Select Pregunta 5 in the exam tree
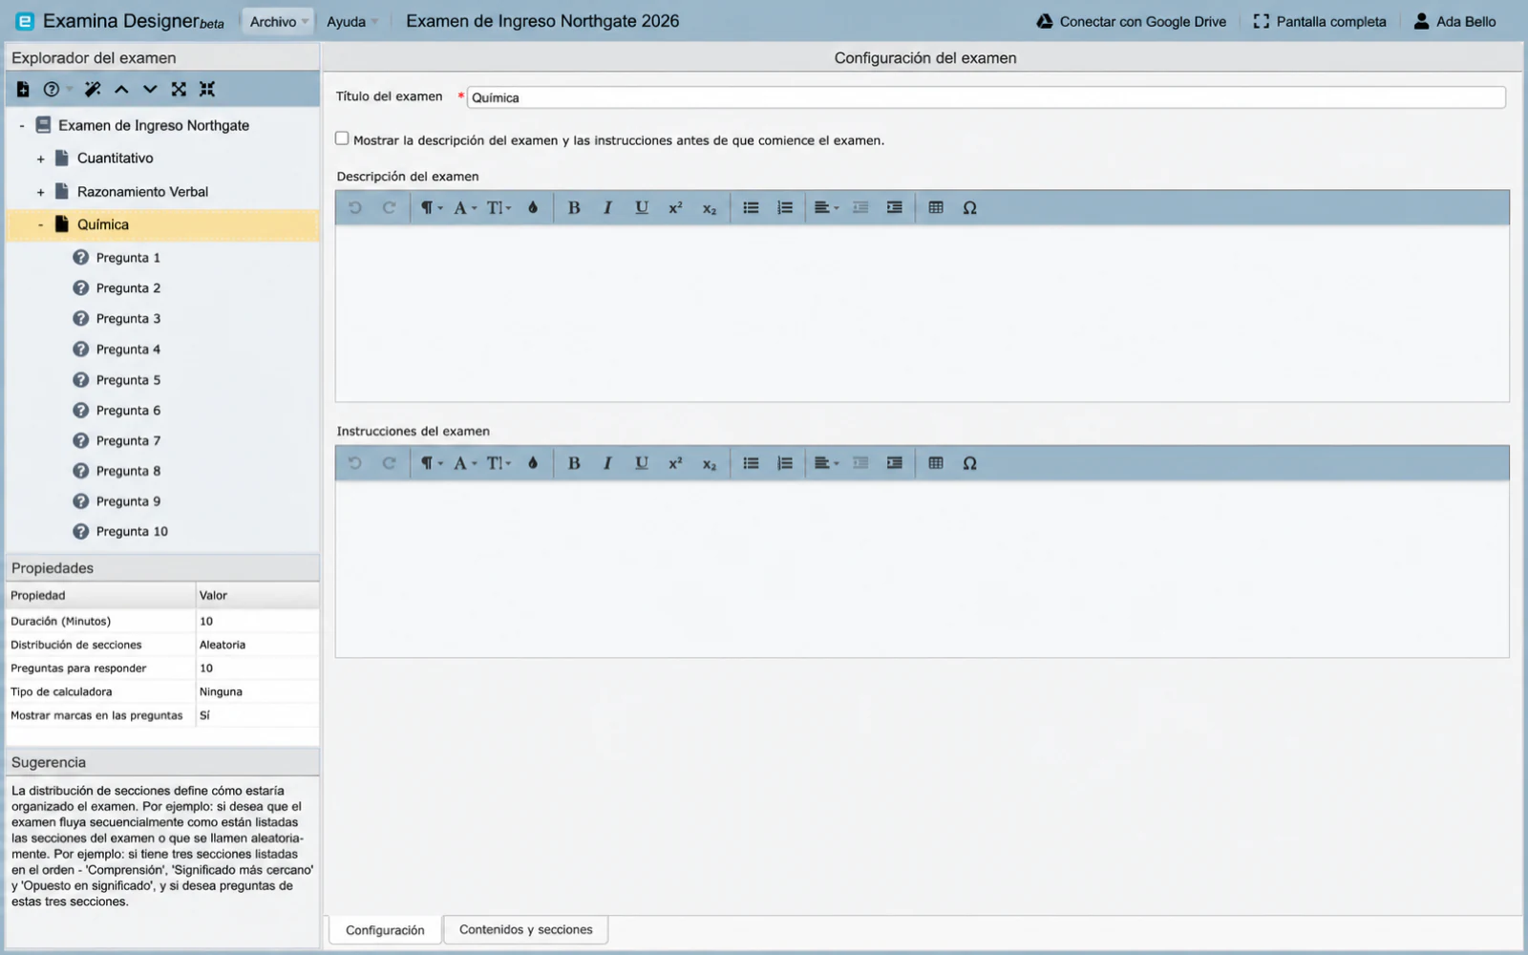 128,380
